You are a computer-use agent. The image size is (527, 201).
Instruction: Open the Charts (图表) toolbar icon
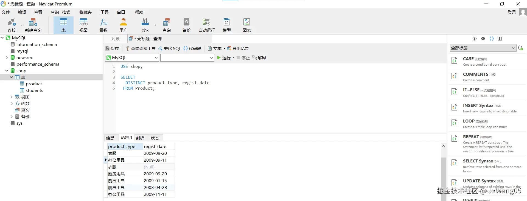coord(247,25)
